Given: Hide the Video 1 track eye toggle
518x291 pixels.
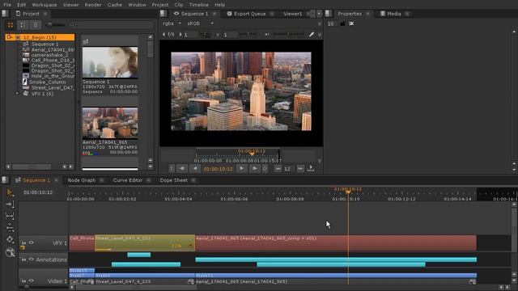Looking at the screenshot, I should tap(31, 280).
